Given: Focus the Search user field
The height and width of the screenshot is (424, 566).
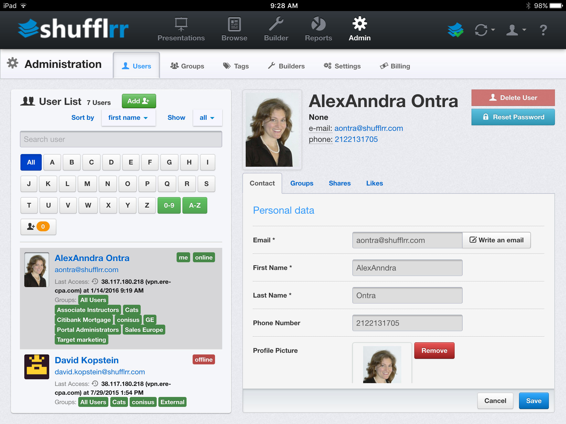Looking at the screenshot, I should 121,139.
